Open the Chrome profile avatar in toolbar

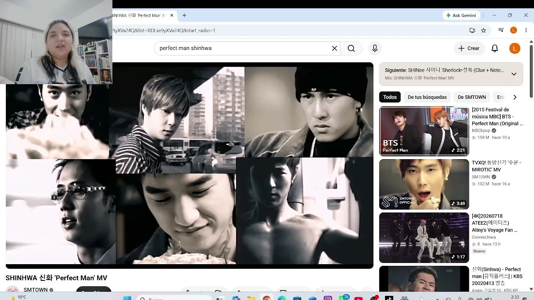[514, 30]
